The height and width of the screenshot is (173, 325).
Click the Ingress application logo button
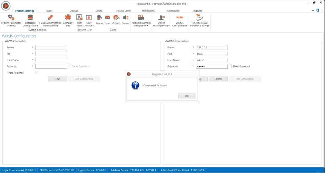point(6,6)
